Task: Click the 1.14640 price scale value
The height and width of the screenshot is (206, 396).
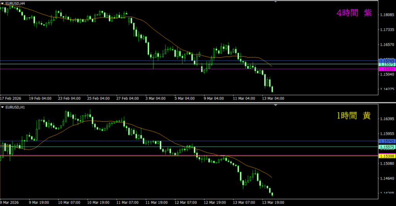Action: (x=387, y=179)
